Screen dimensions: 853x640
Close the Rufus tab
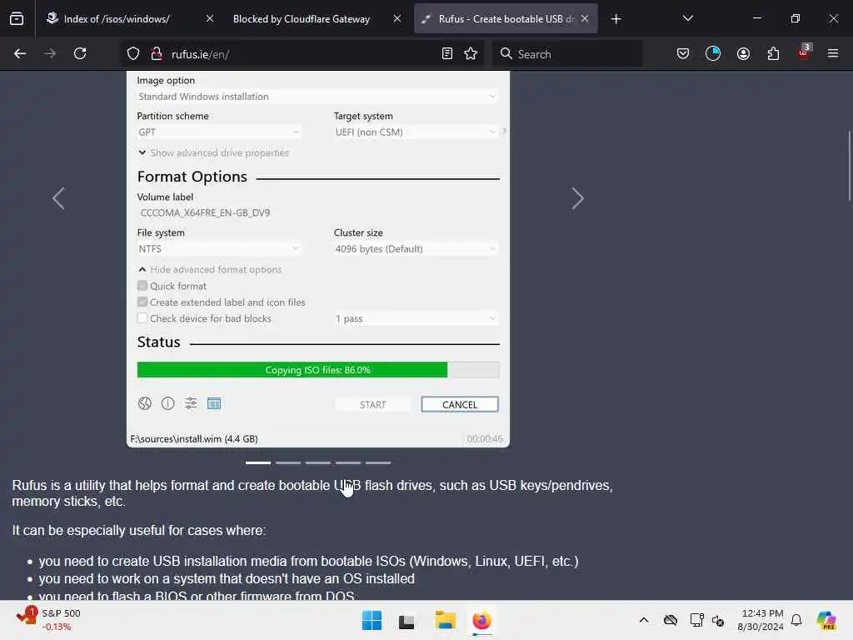[x=585, y=19]
